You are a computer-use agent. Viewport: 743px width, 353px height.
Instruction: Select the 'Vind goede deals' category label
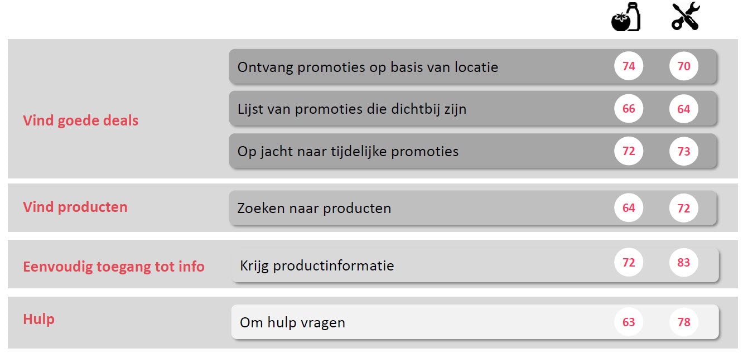pyautogui.click(x=81, y=120)
